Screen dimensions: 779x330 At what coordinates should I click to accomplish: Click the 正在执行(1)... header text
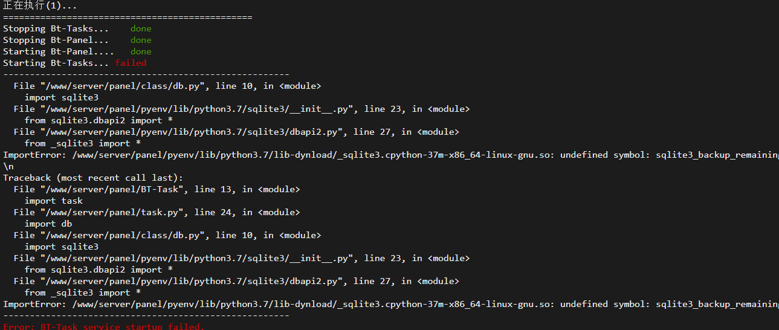[39, 5]
